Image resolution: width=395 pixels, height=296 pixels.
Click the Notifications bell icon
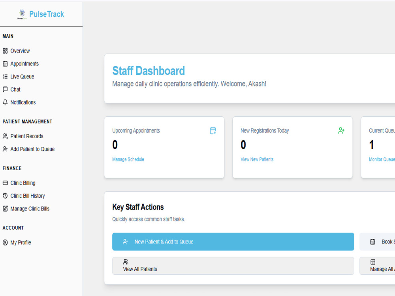click(5, 102)
